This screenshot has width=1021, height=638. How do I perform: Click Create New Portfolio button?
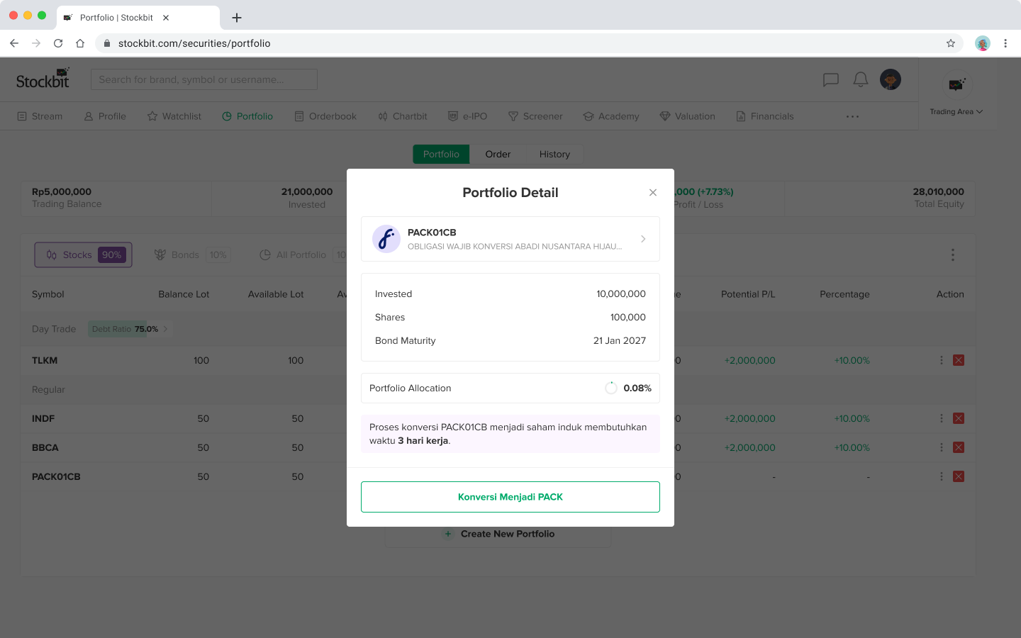point(498,535)
